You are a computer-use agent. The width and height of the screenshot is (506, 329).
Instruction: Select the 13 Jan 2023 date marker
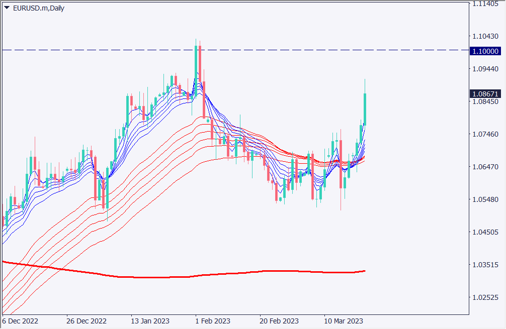click(x=150, y=321)
